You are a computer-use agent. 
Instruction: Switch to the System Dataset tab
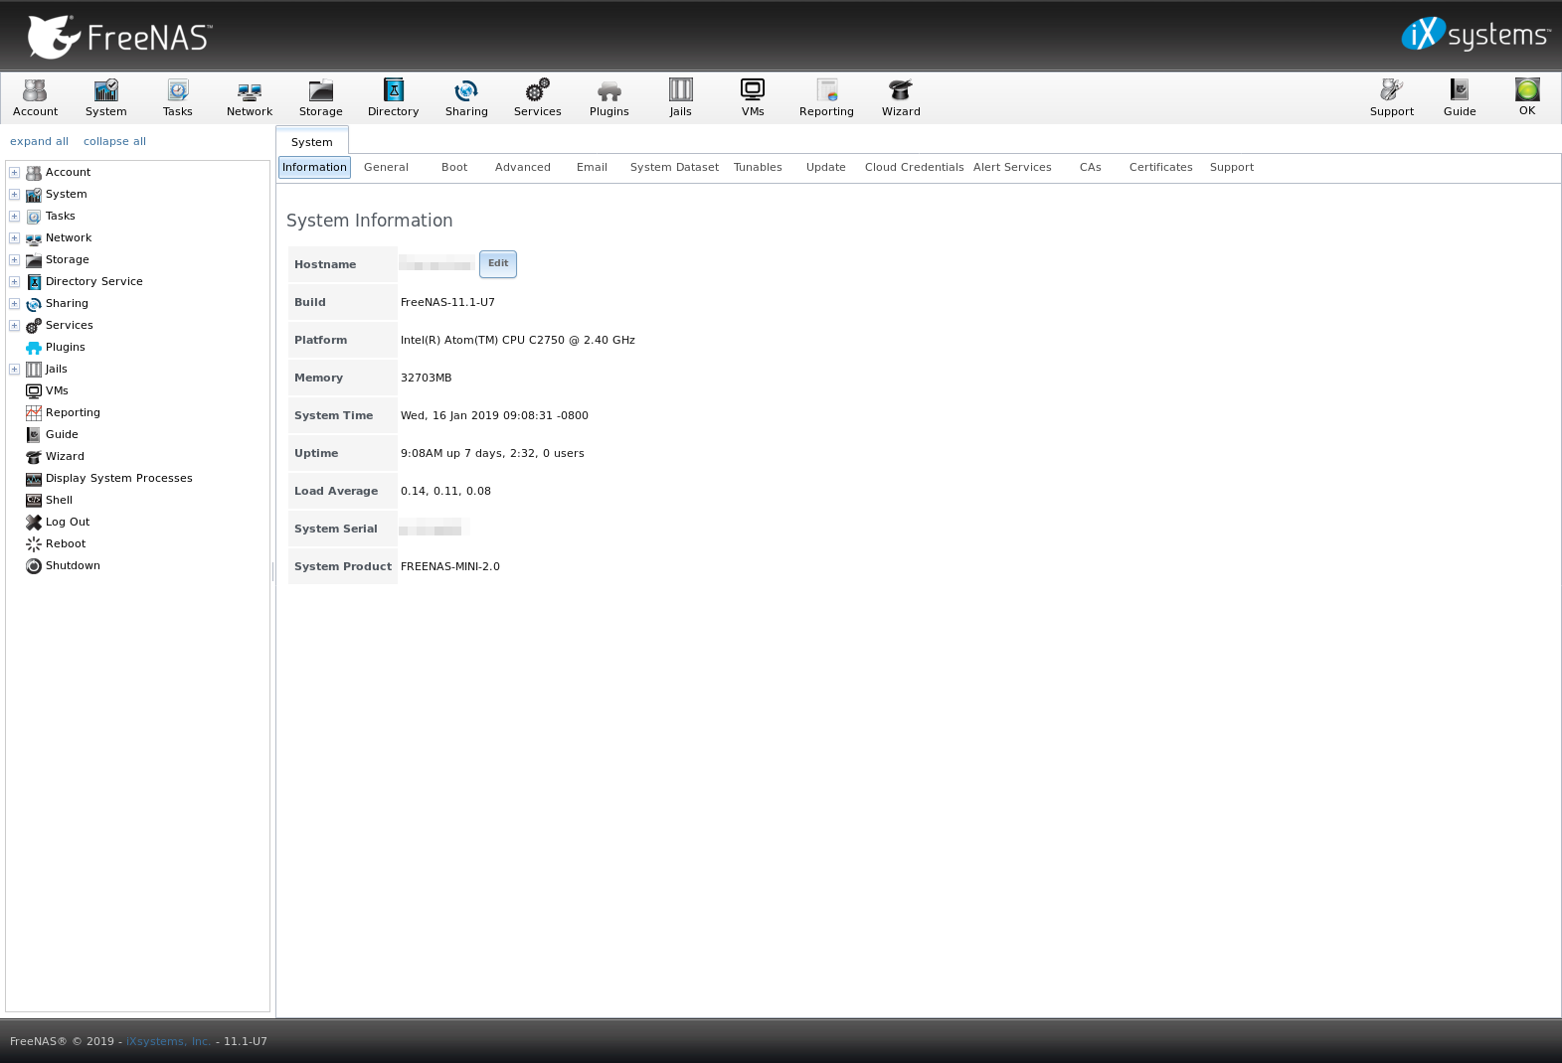tap(674, 167)
